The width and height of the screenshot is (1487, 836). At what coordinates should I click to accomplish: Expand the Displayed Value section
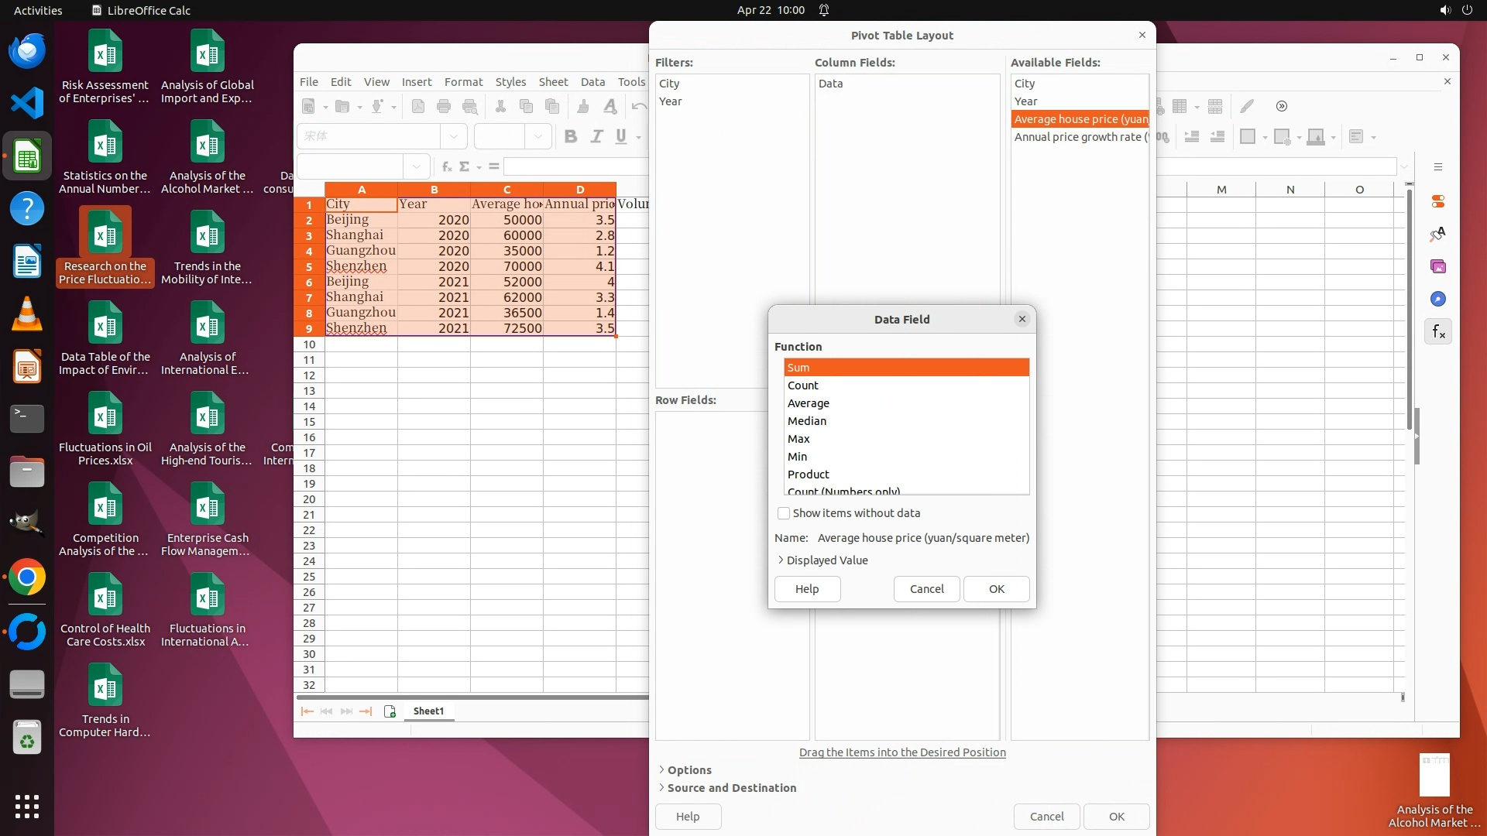pyautogui.click(x=826, y=560)
